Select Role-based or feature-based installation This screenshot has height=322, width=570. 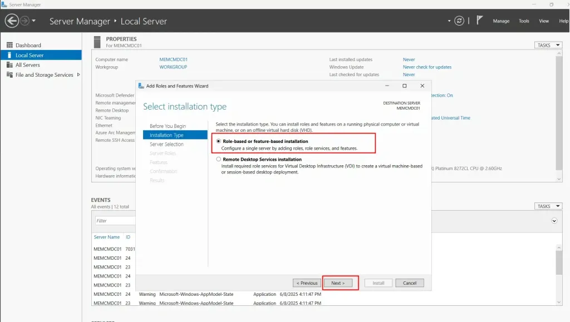[x=219, y=142]
